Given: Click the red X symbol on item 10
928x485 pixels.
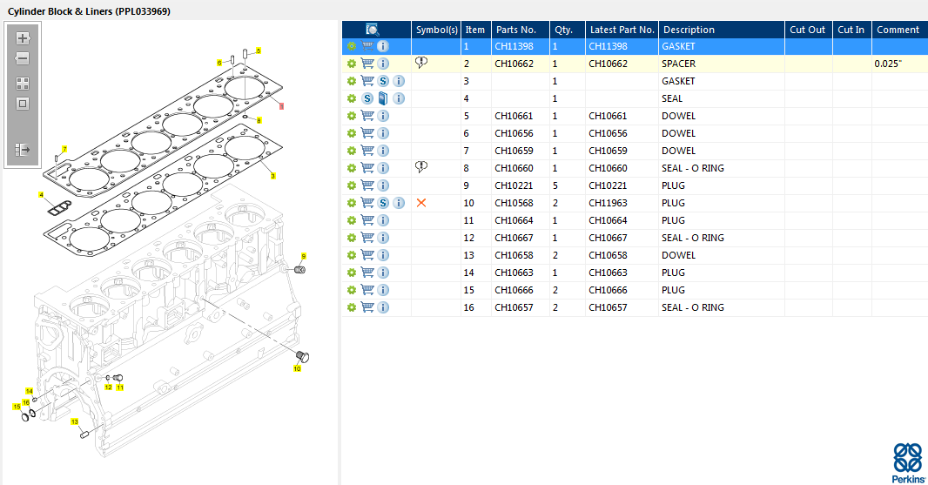Looking at the screenshot, I should (x=421, y=203).
